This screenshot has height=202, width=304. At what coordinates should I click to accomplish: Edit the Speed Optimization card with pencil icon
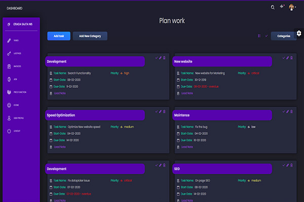[x=160, y=112]
